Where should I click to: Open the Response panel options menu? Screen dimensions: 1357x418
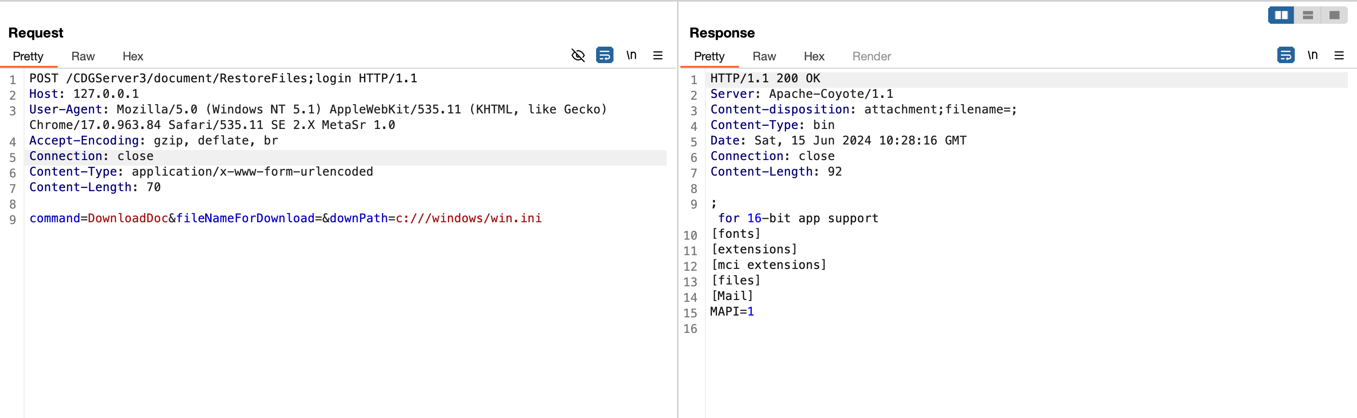[x=1339, y=55]
